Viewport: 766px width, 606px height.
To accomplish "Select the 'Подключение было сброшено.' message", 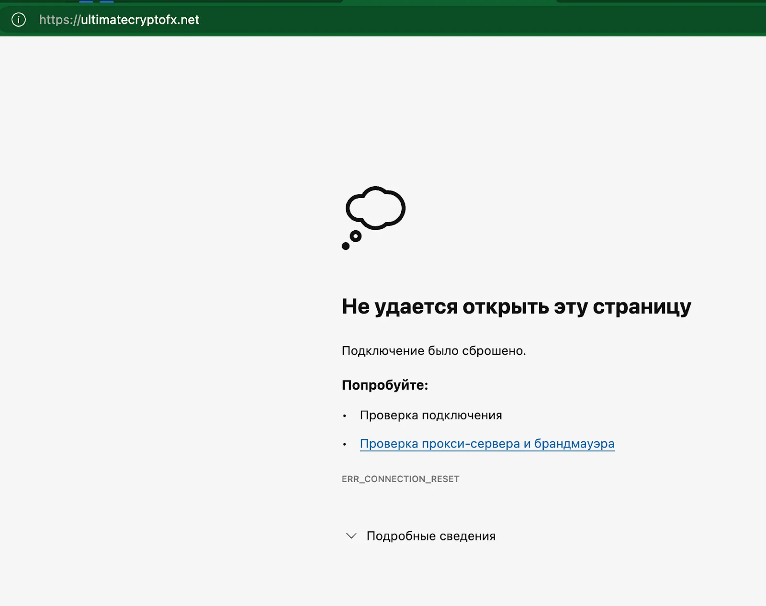I will (434, 351).
